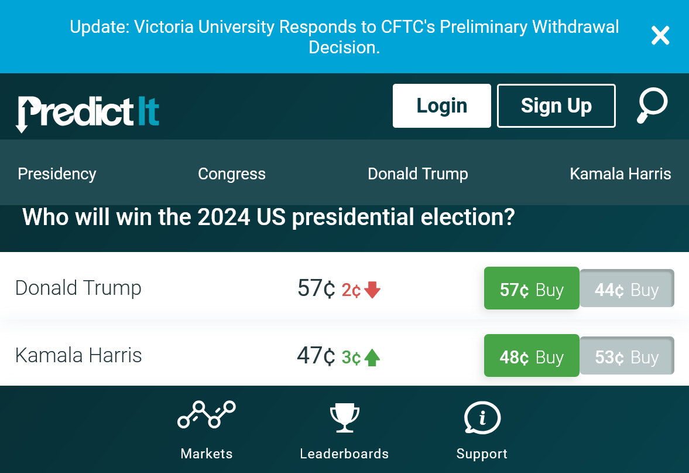689x473 pixels.
Task: Click the PredictIt logo
Action: coord(88,112)
